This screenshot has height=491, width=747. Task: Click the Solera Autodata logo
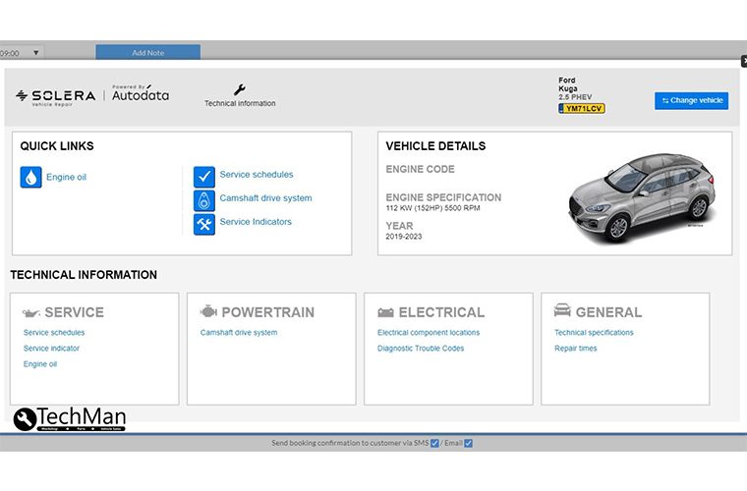click(x=92, y=95)
